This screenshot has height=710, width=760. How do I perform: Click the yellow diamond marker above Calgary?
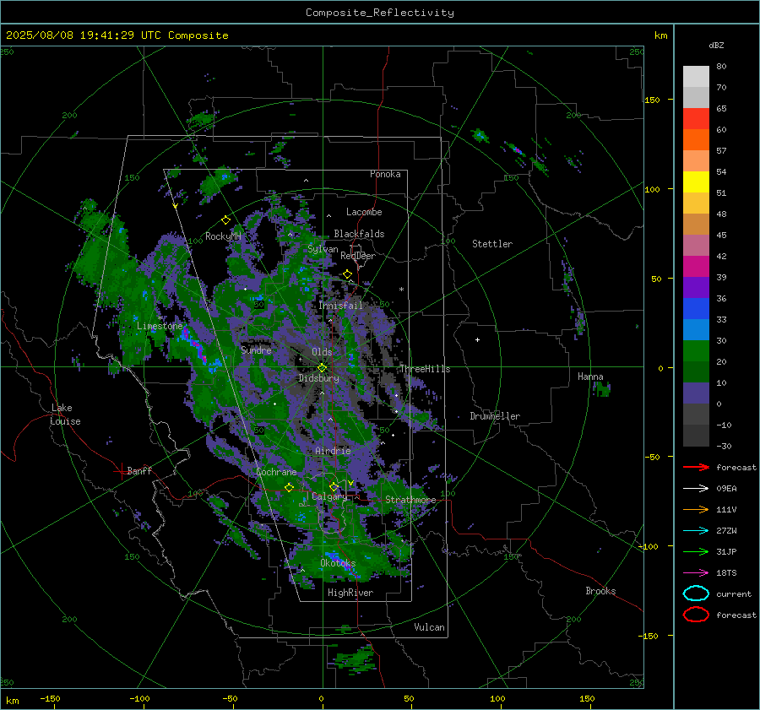click(334, 486)
